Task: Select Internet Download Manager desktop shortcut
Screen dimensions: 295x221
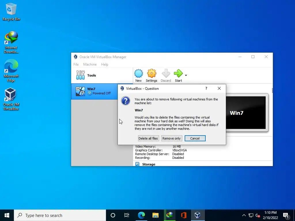Action: click(x=11, y=43)
